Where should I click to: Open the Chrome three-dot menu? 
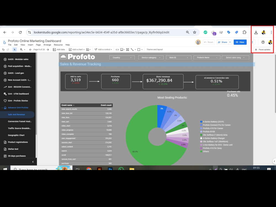point(271,32)
